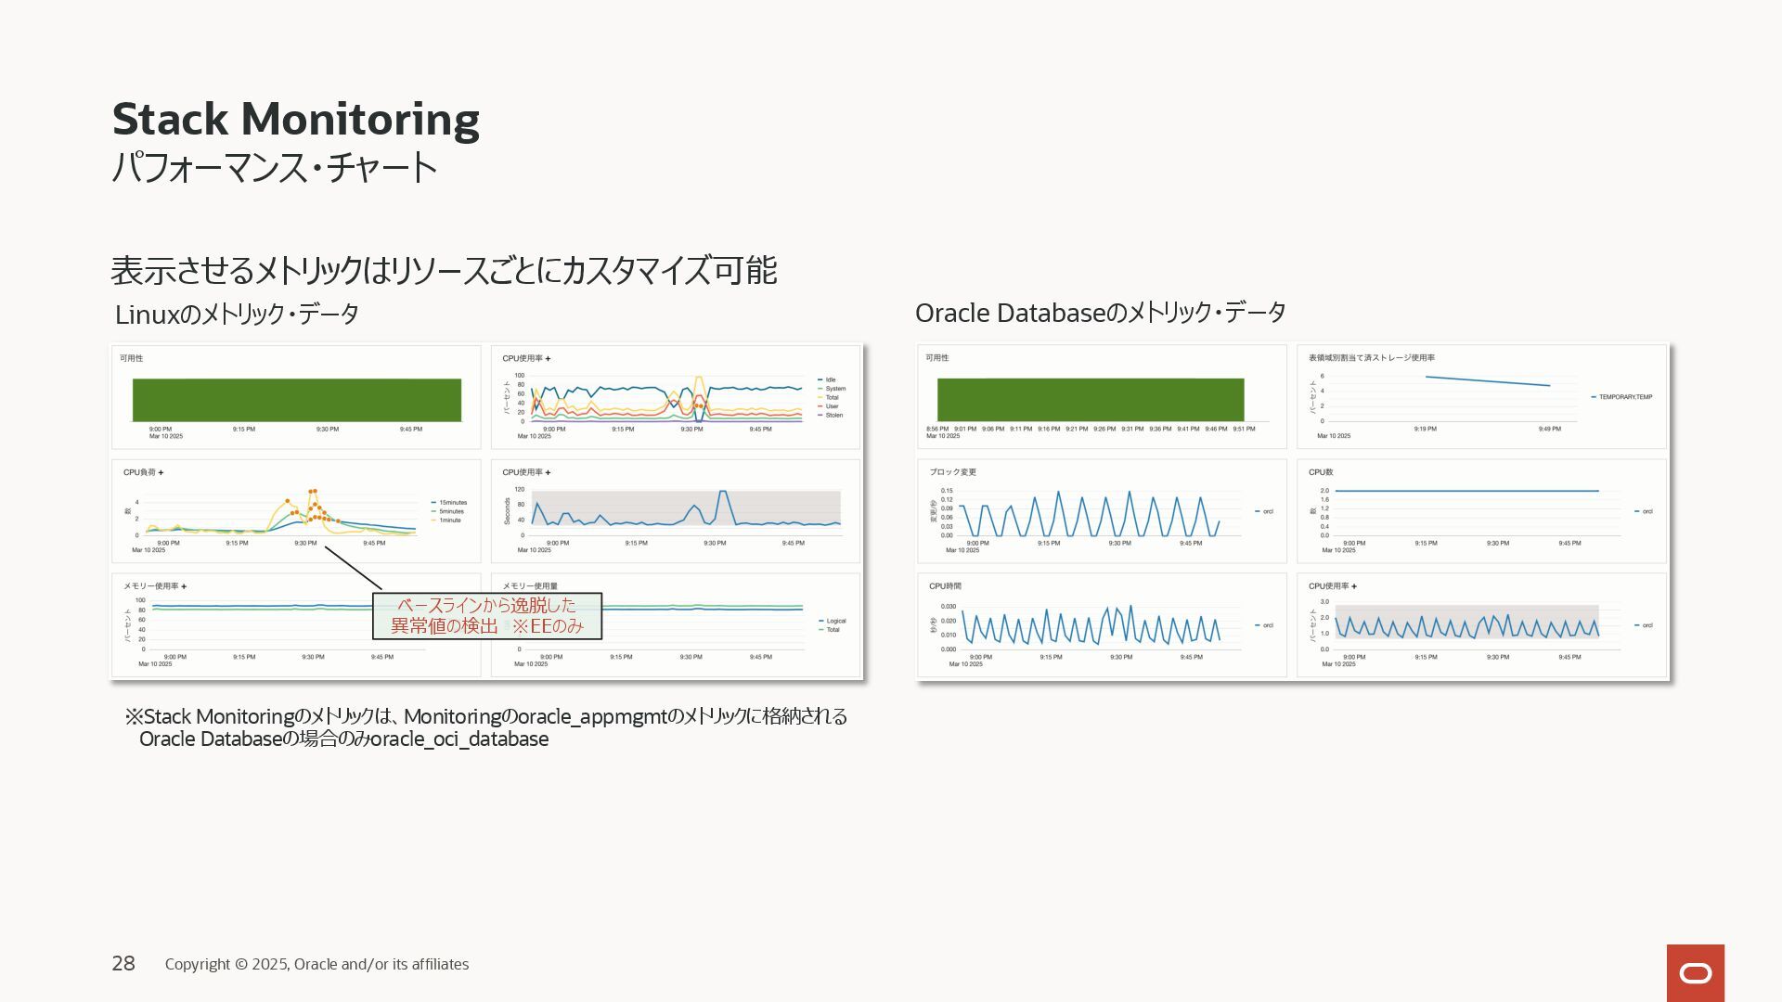Click the CPU時間 chart title

[945, 586]
